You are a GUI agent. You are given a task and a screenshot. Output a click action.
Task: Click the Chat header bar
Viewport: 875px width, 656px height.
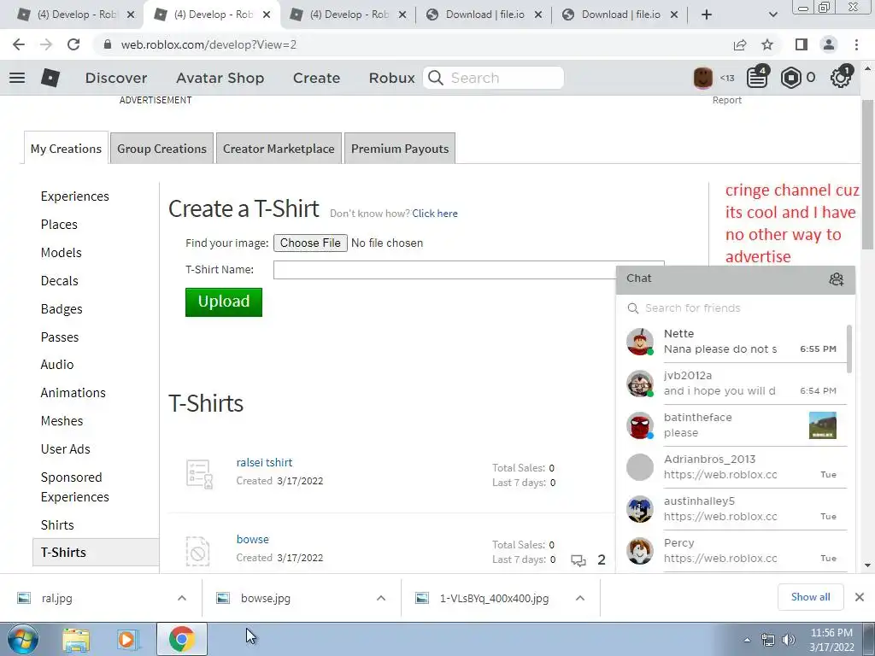tap(736, 279)
